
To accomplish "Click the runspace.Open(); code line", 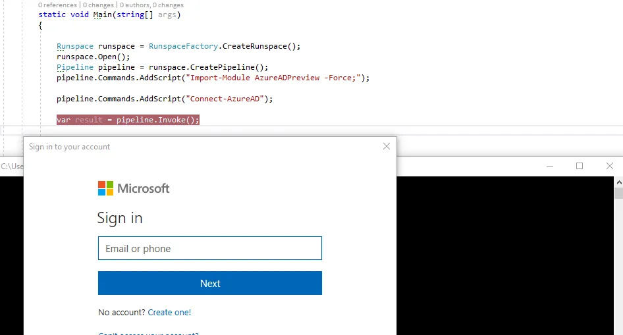I will pyautogui.click(x=93, y=57).
